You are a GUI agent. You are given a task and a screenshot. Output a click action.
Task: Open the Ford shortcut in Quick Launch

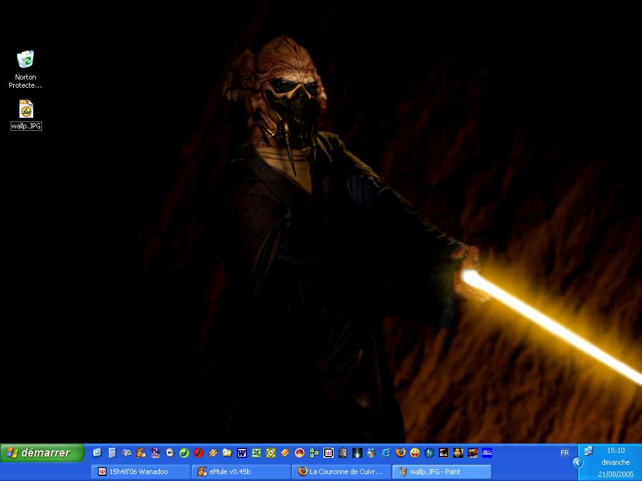tap(487, 453)
